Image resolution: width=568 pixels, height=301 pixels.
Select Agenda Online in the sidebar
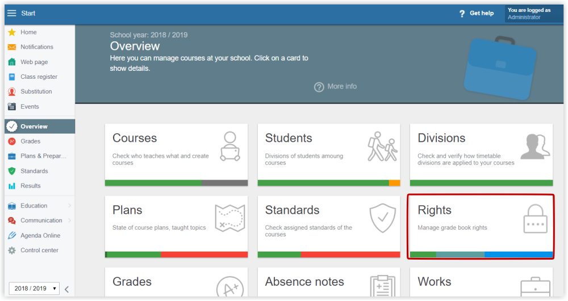(40, 235)
